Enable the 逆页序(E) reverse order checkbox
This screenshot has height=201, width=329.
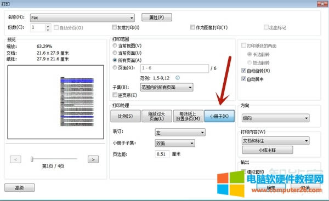(x=115, y=95)
